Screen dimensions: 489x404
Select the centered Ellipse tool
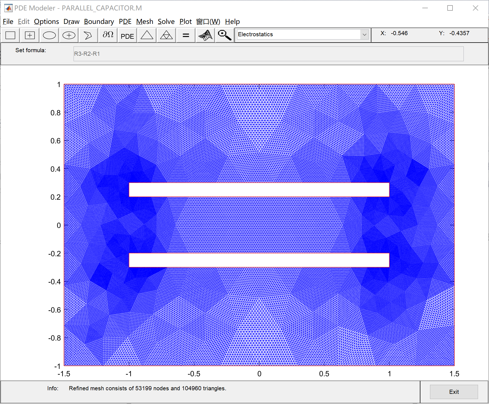pos(69,35)
